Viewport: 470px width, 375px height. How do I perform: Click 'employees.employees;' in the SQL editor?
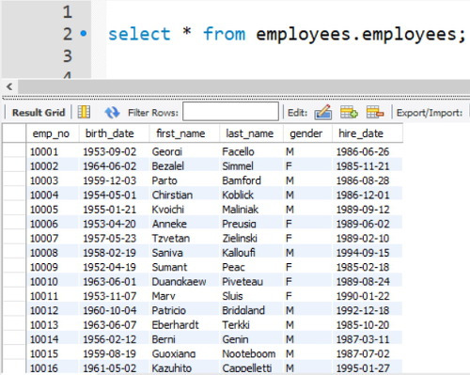(x=361, y=35)
